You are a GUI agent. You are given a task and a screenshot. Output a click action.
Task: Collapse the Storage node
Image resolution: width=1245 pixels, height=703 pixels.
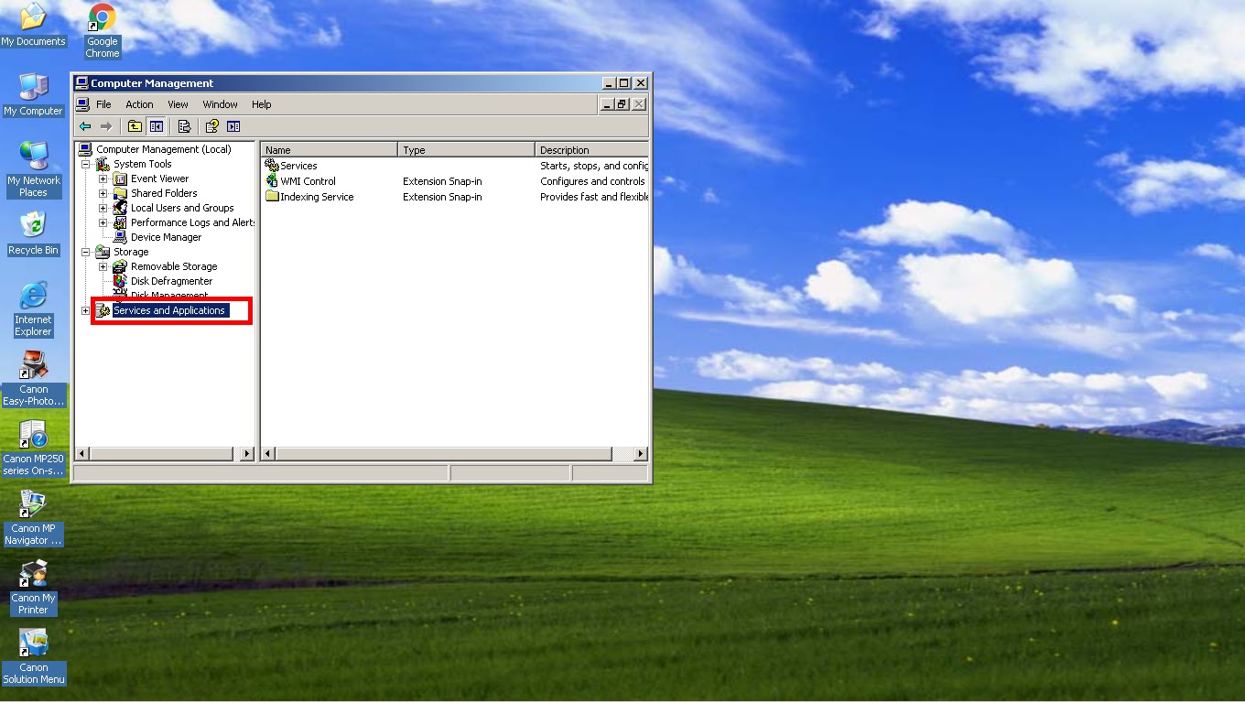coord(86,252)
